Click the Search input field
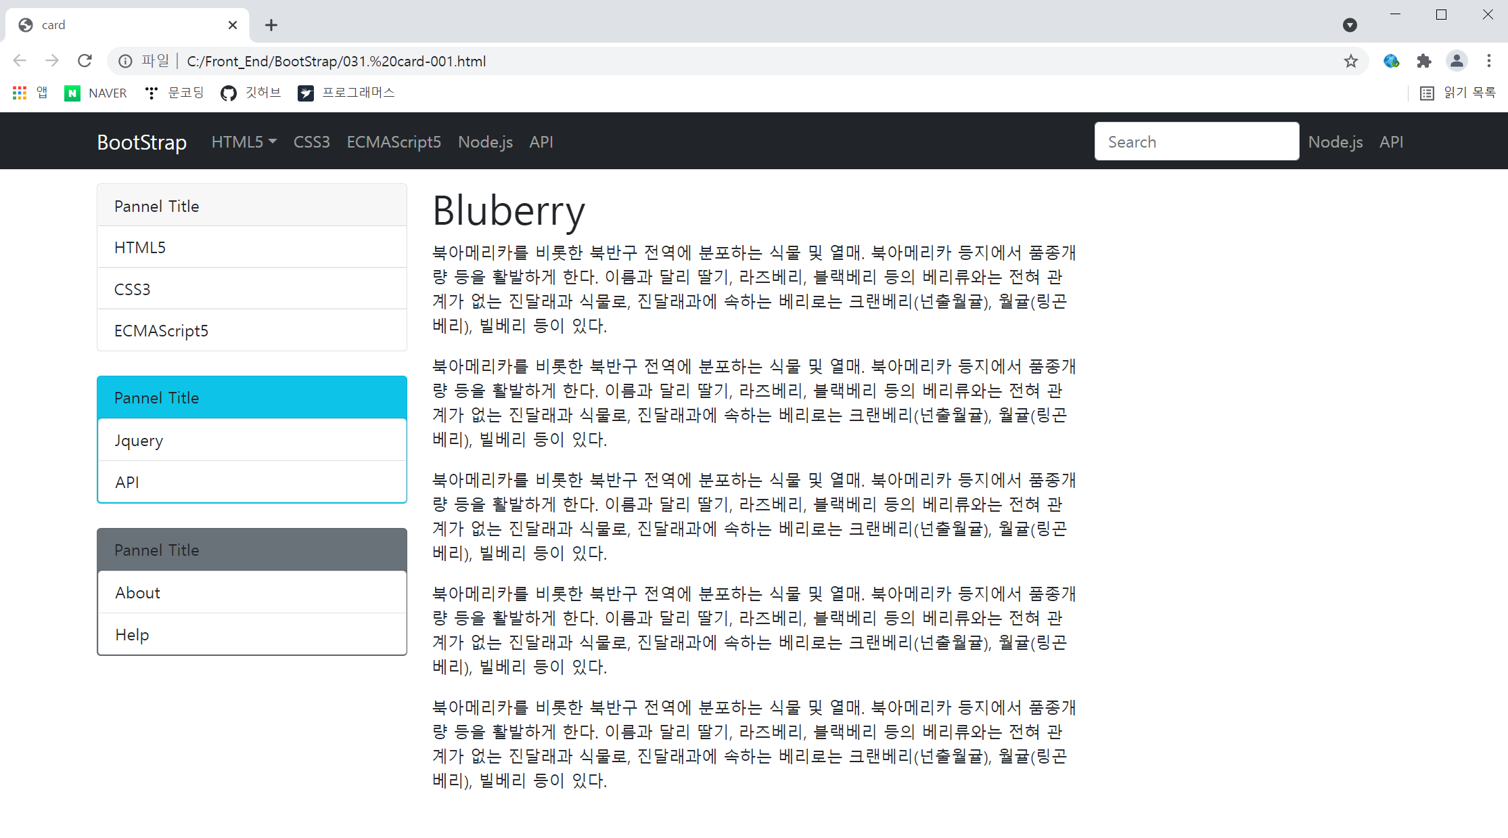The width and height of the screenshot is (1508, 838). (x=1196, y=141)
